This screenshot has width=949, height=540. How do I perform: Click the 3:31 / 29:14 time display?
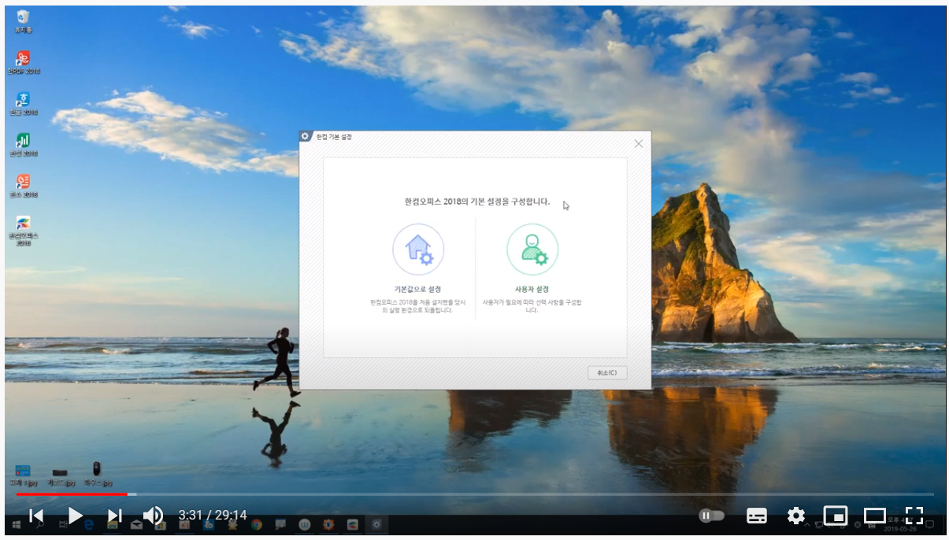213,516
